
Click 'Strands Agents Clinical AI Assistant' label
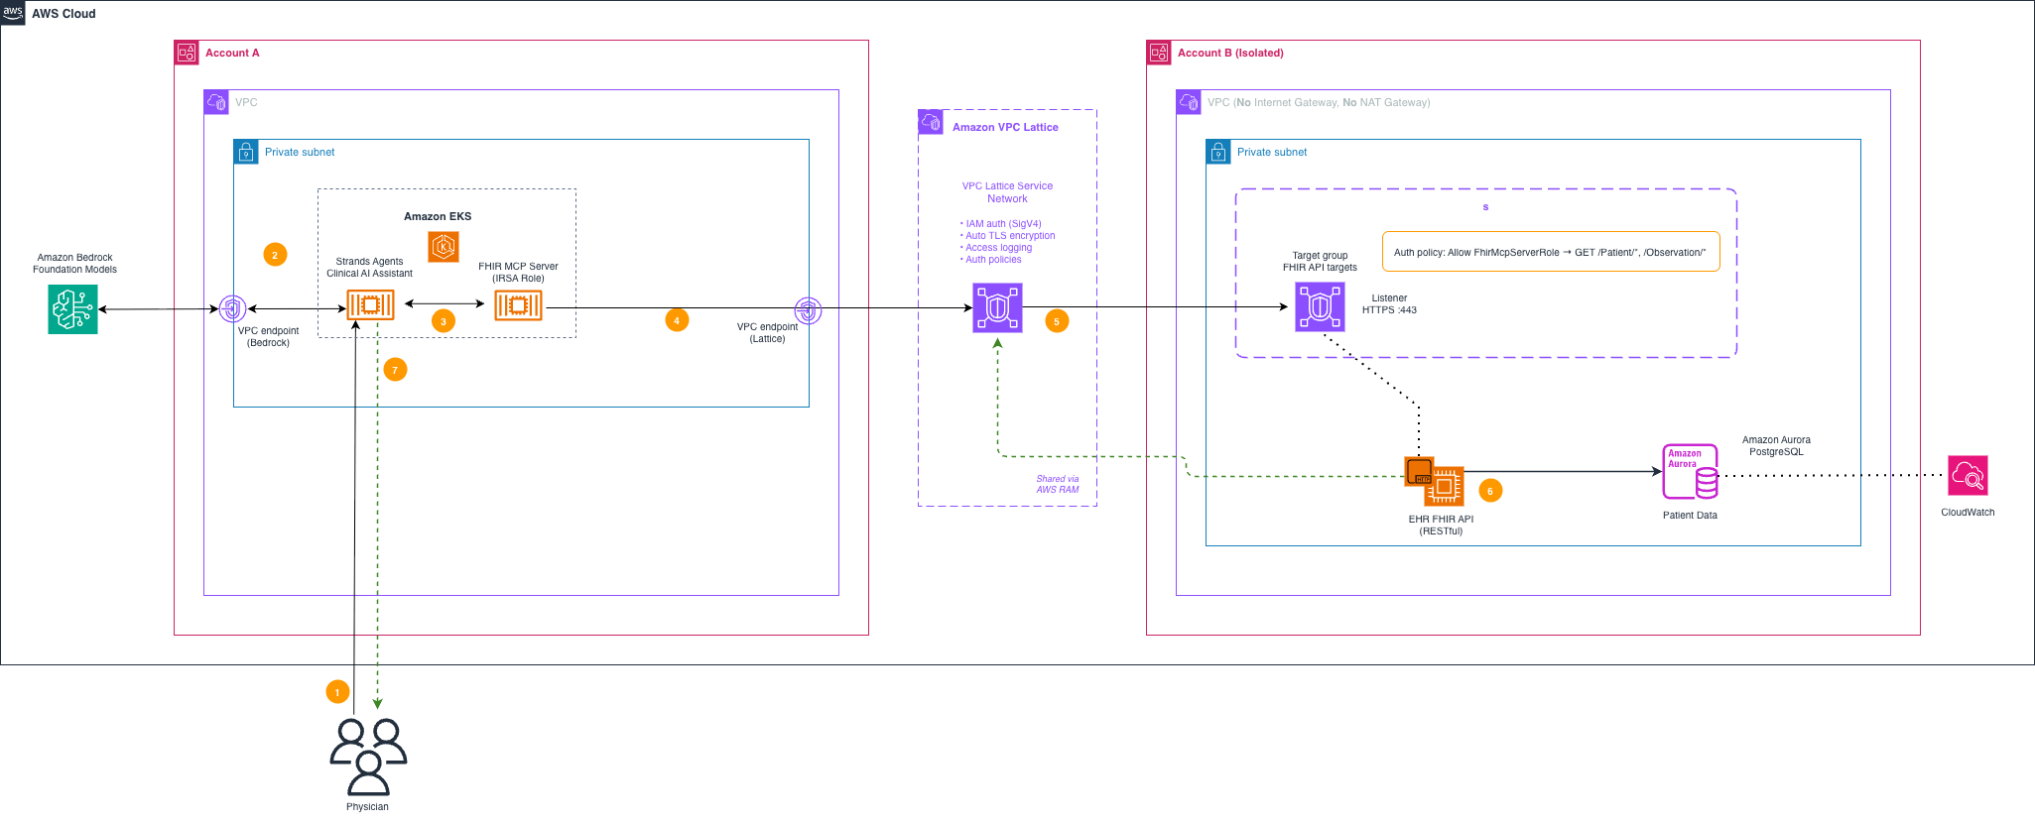369,268
